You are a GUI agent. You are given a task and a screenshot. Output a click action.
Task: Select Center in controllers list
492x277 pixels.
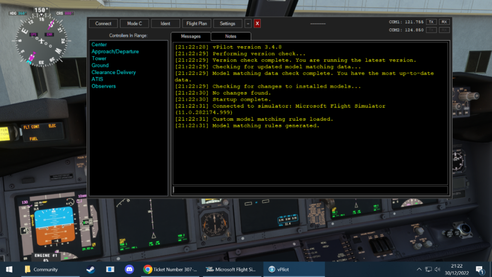(99, 45)
